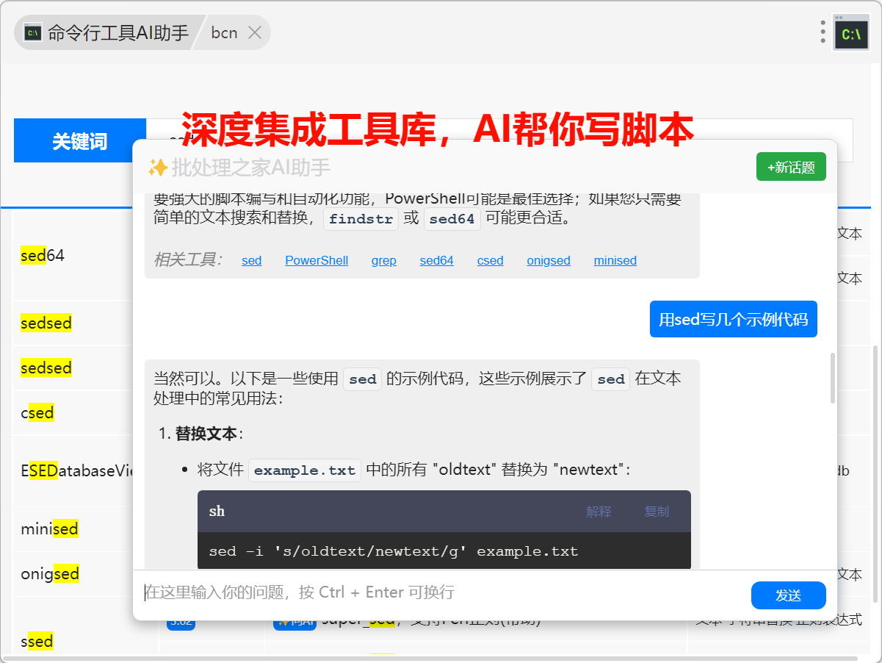Open the sed64 related tool link
Viewport: 882px width, 663px height.
tap(436, 260)
